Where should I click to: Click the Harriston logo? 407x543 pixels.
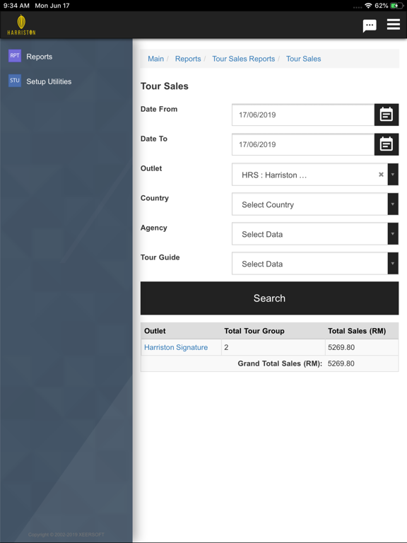coord(21,25)
